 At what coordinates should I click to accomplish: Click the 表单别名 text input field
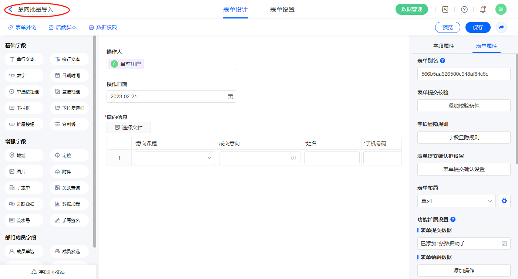[464, 74]
